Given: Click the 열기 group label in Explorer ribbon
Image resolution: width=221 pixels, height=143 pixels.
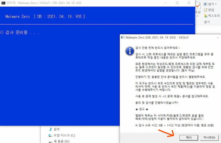Looking at the screenshot, I should click(207, 22).
